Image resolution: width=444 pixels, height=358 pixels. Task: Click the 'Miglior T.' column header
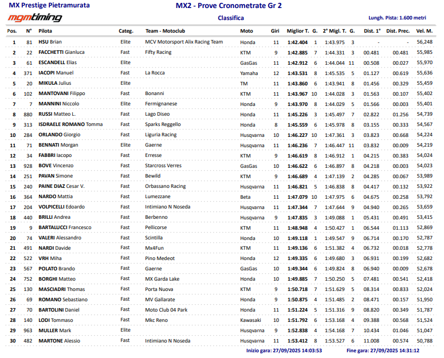(297, 31)
